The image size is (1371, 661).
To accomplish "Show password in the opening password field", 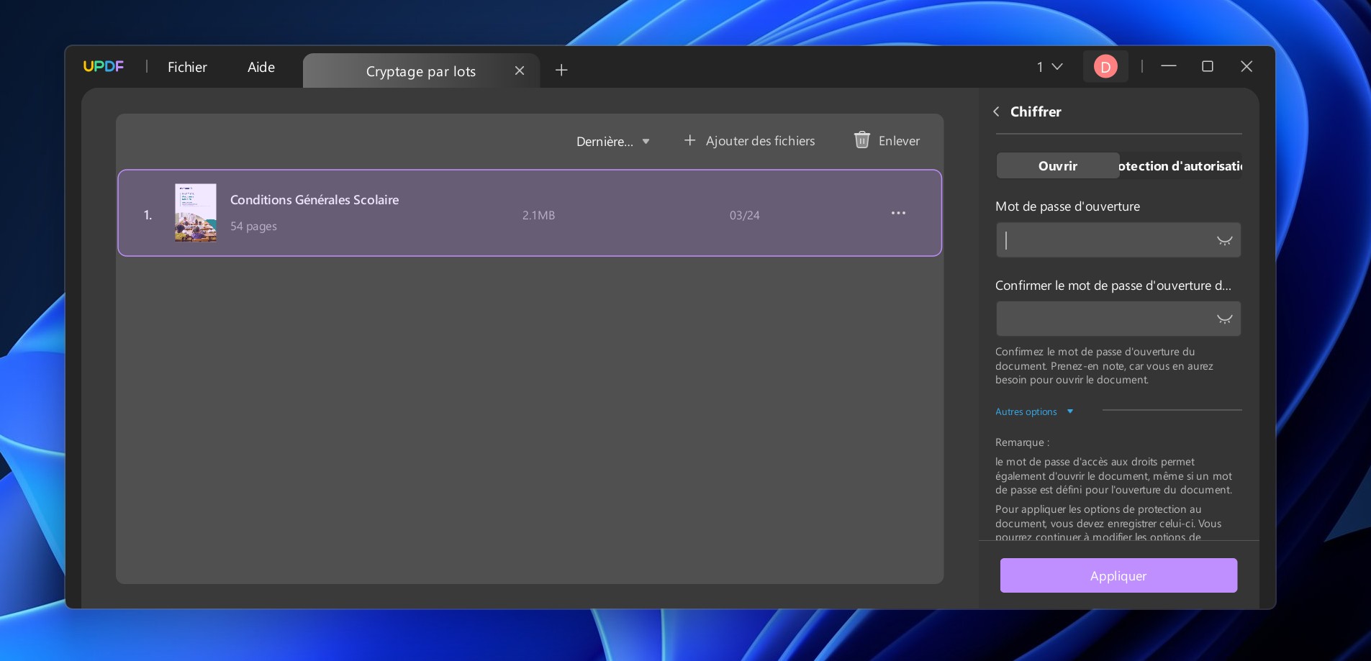I will (1224, 241).
